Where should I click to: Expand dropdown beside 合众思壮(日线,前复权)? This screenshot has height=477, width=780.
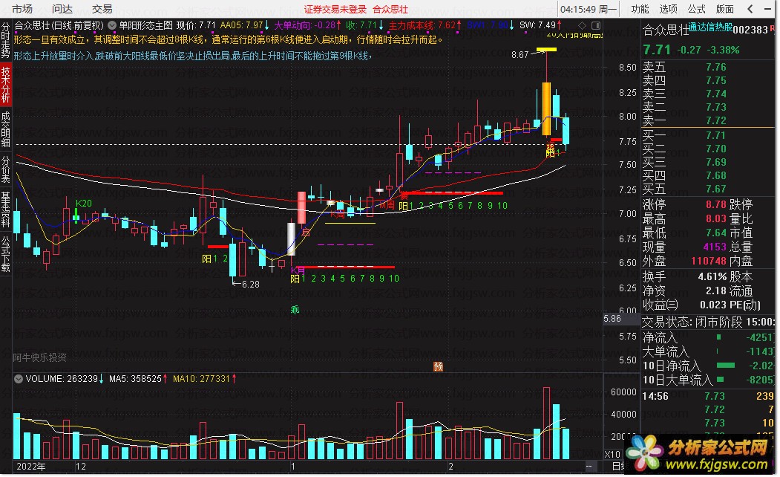112,25
